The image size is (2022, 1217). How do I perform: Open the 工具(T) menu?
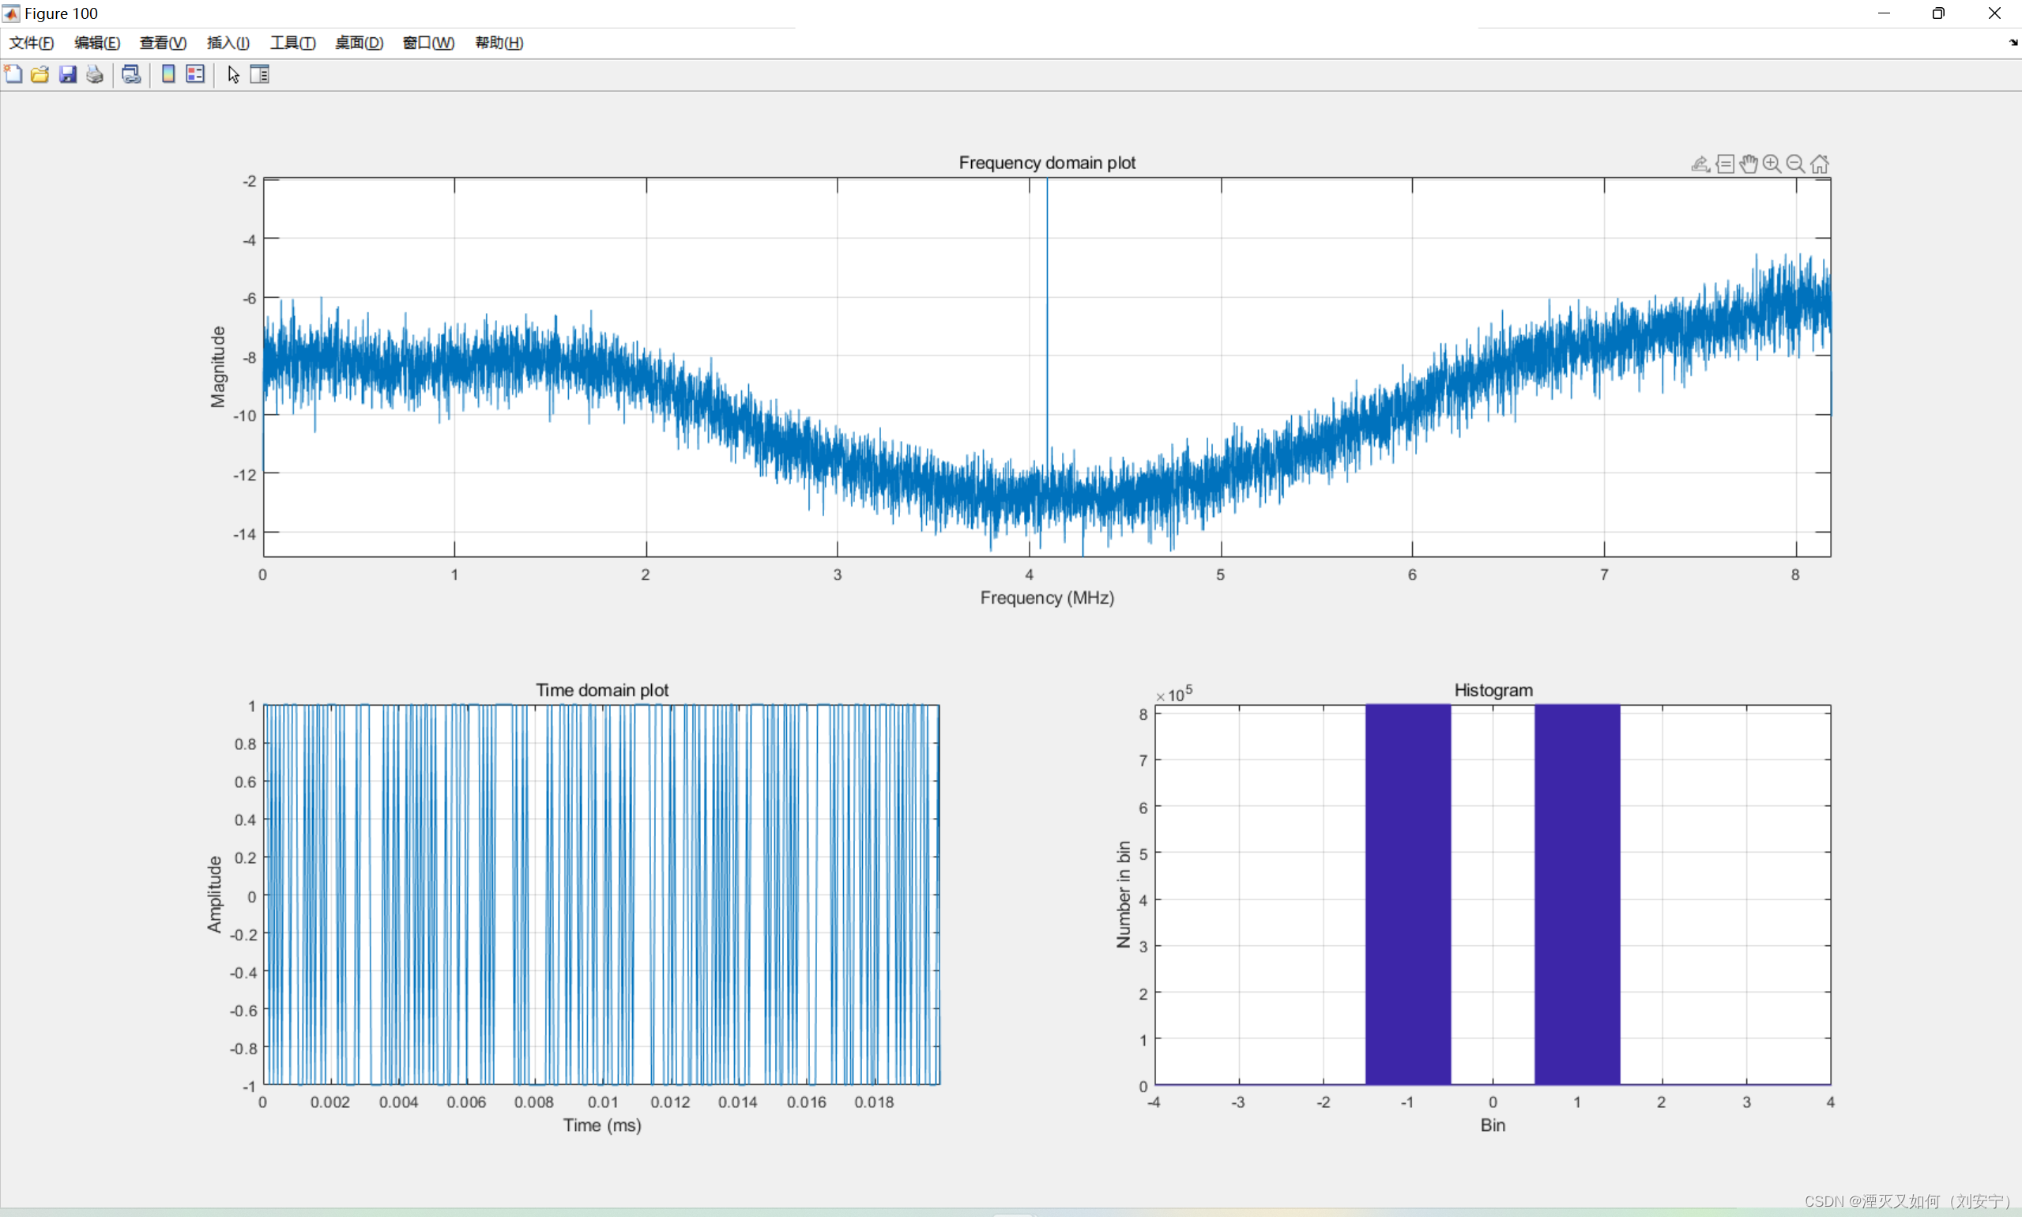pyautogui.click(x=292, y=43)
